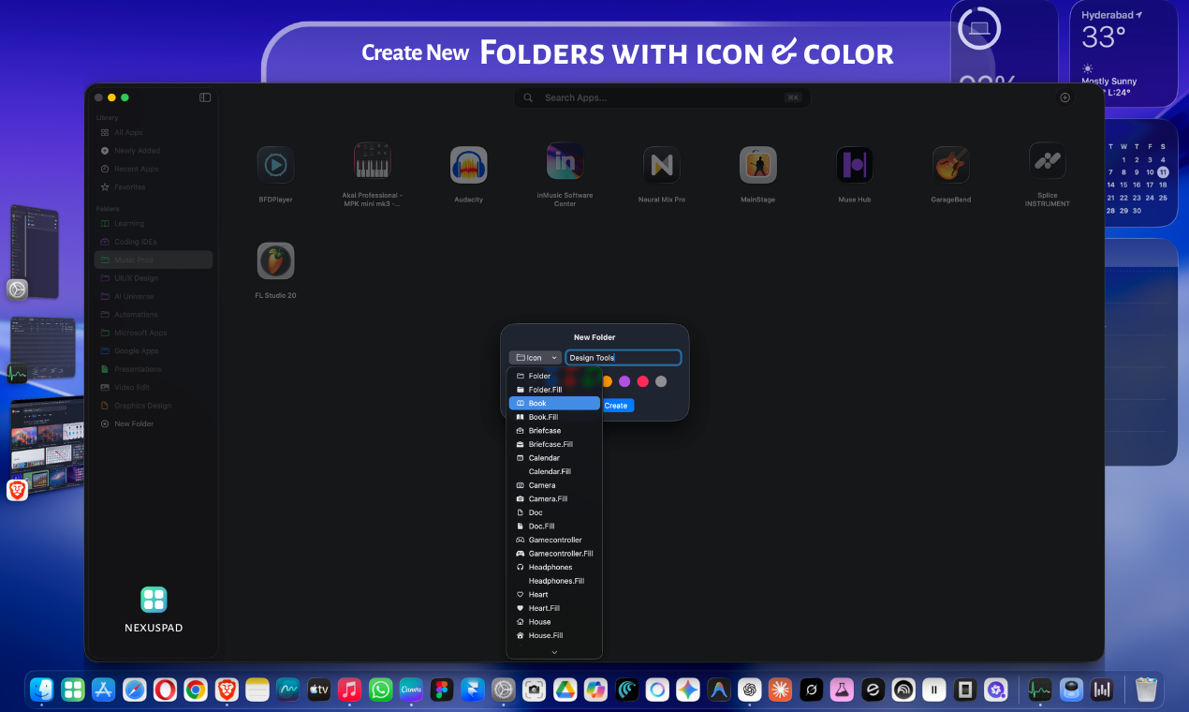Image resolution: width=1189 pixels, height=712 pixels.
Task: Select the gray folder color swatch
Action: pos(661,381)
